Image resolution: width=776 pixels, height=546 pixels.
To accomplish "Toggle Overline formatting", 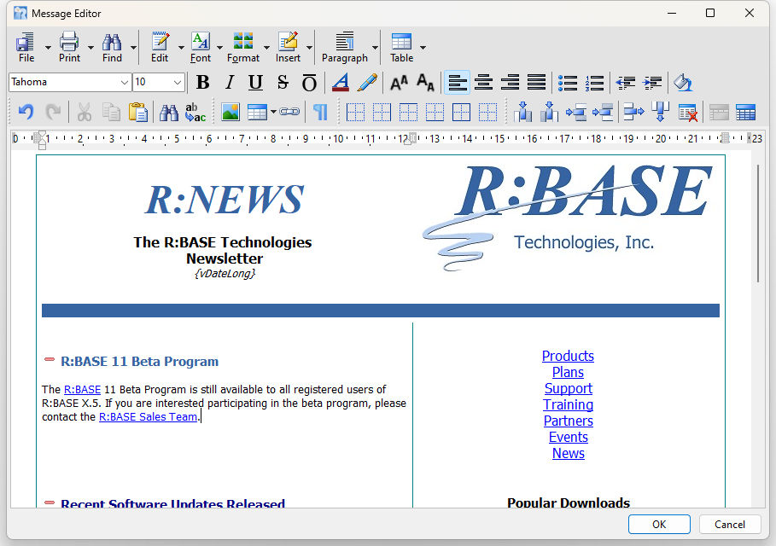I will (x=309, y=83).
